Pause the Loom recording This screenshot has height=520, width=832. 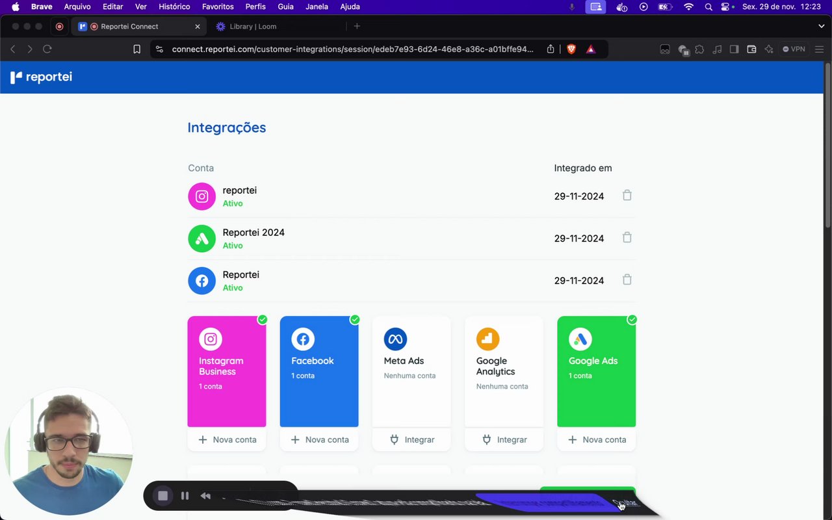(x=185, y=496)
